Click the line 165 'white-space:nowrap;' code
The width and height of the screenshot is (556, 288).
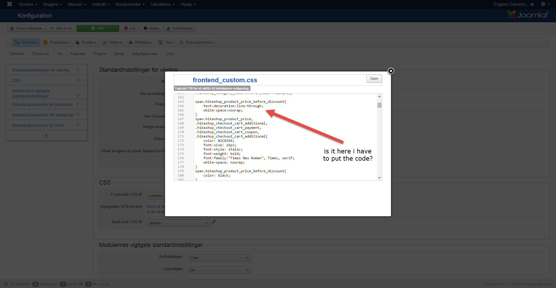tap(223, 110)
